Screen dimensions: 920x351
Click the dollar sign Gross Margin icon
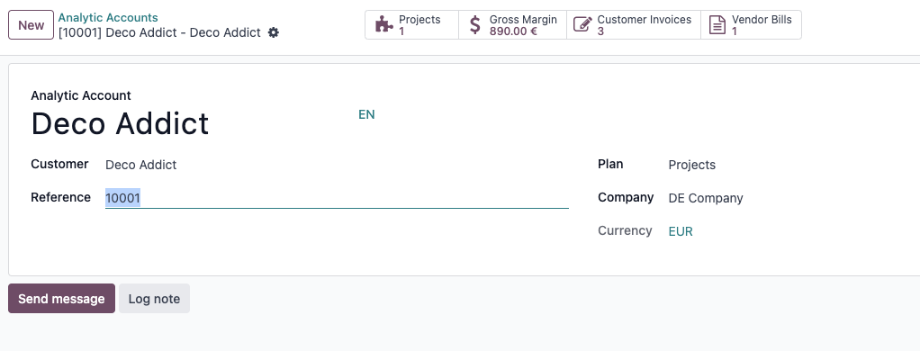click(x=475, y=24)
